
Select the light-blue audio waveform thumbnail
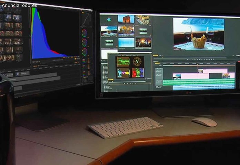(x=126, y=43)
